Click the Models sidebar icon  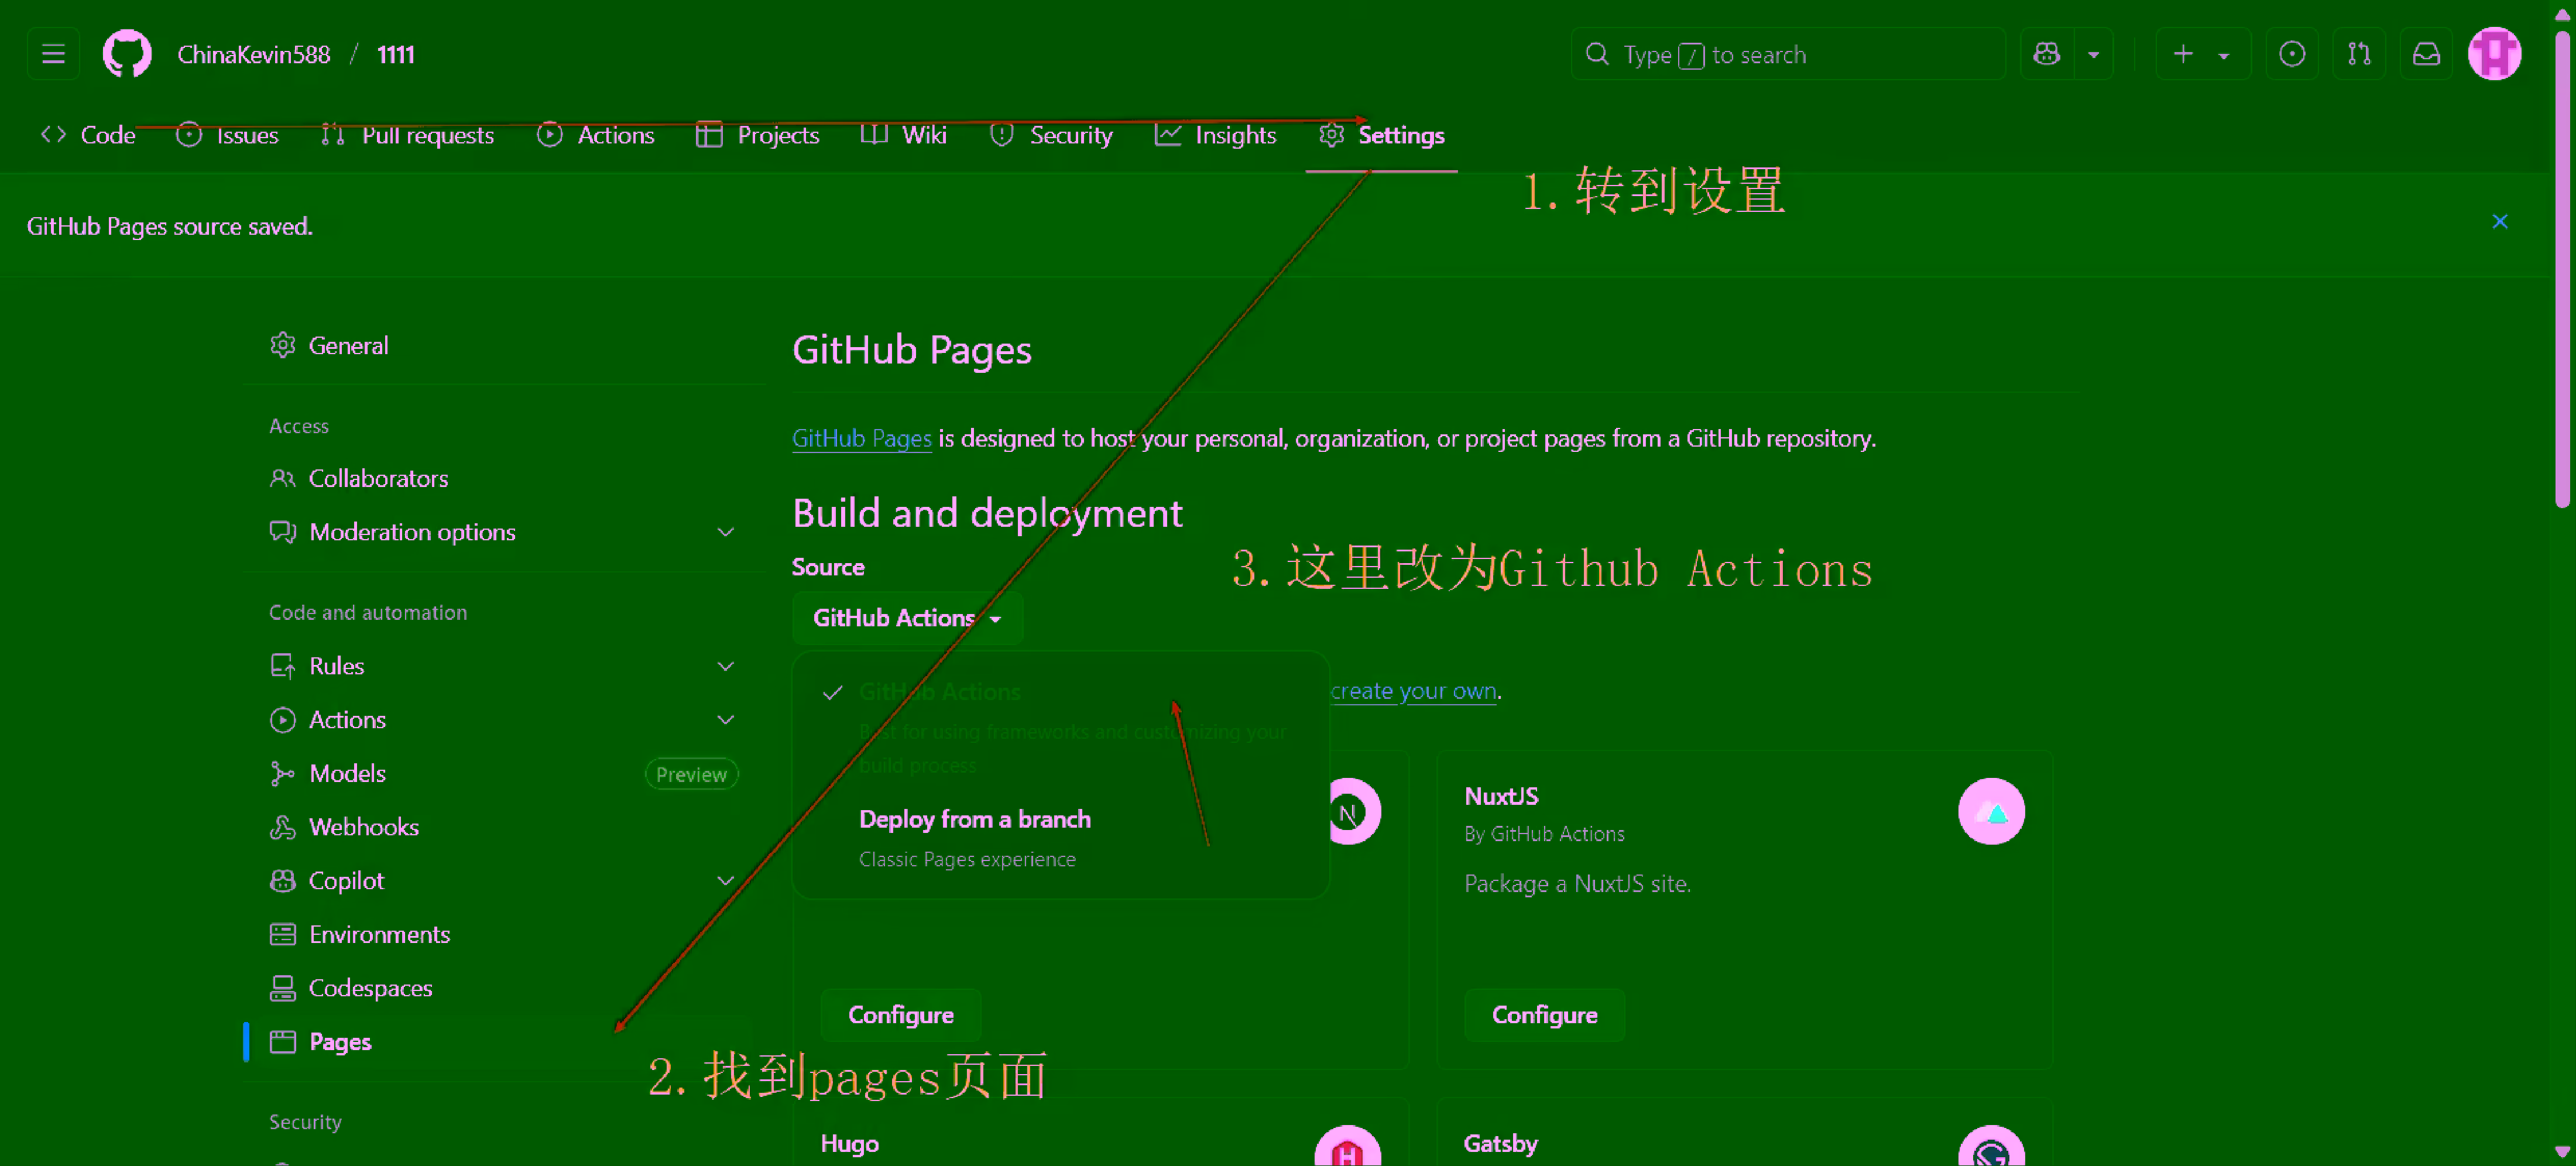pyautogui.click(x=283, y=773)
